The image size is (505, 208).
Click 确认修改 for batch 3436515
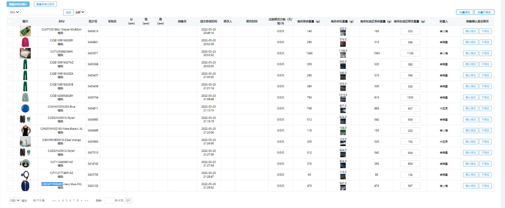(471, 31)
